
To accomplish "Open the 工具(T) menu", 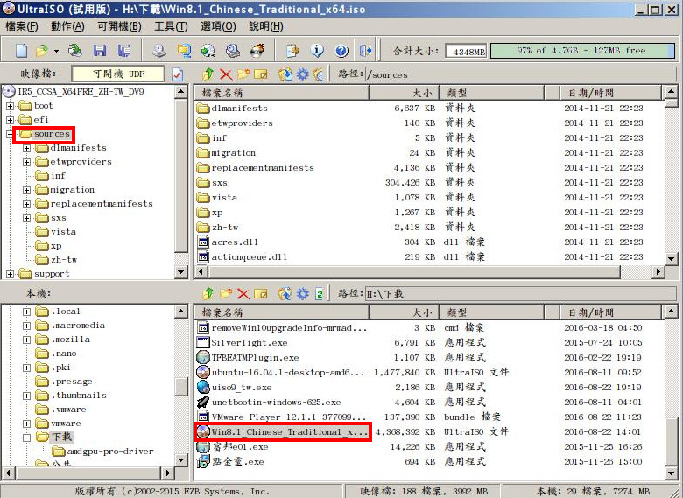I will [171, 26].
